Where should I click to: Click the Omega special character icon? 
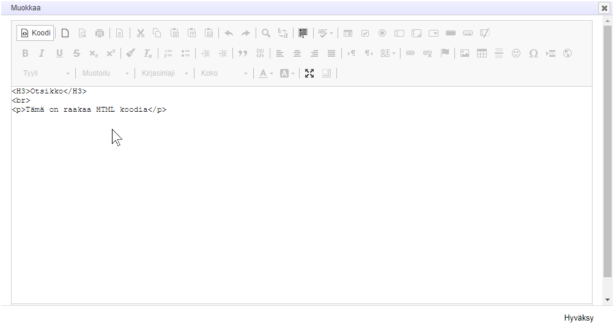[533, 53]
